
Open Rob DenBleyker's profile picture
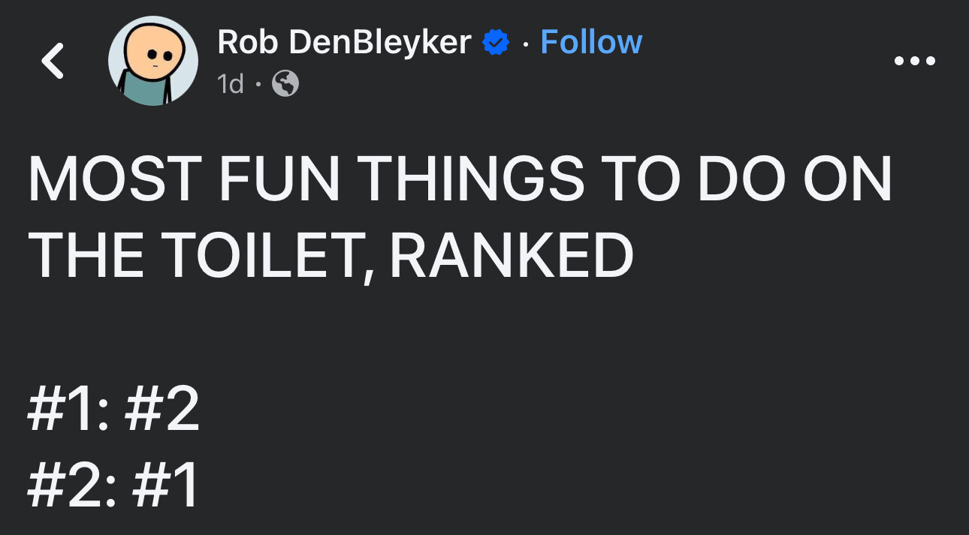point(153,61)
